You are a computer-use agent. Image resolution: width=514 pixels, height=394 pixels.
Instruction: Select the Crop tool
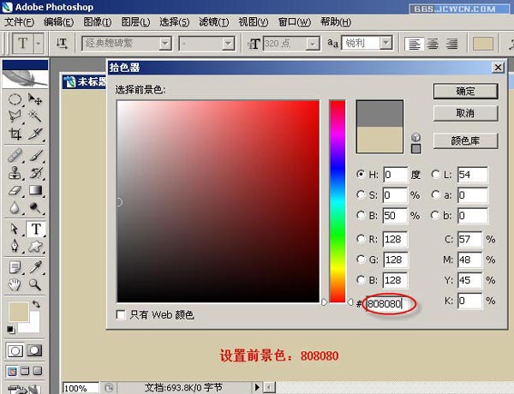[15, 133]
